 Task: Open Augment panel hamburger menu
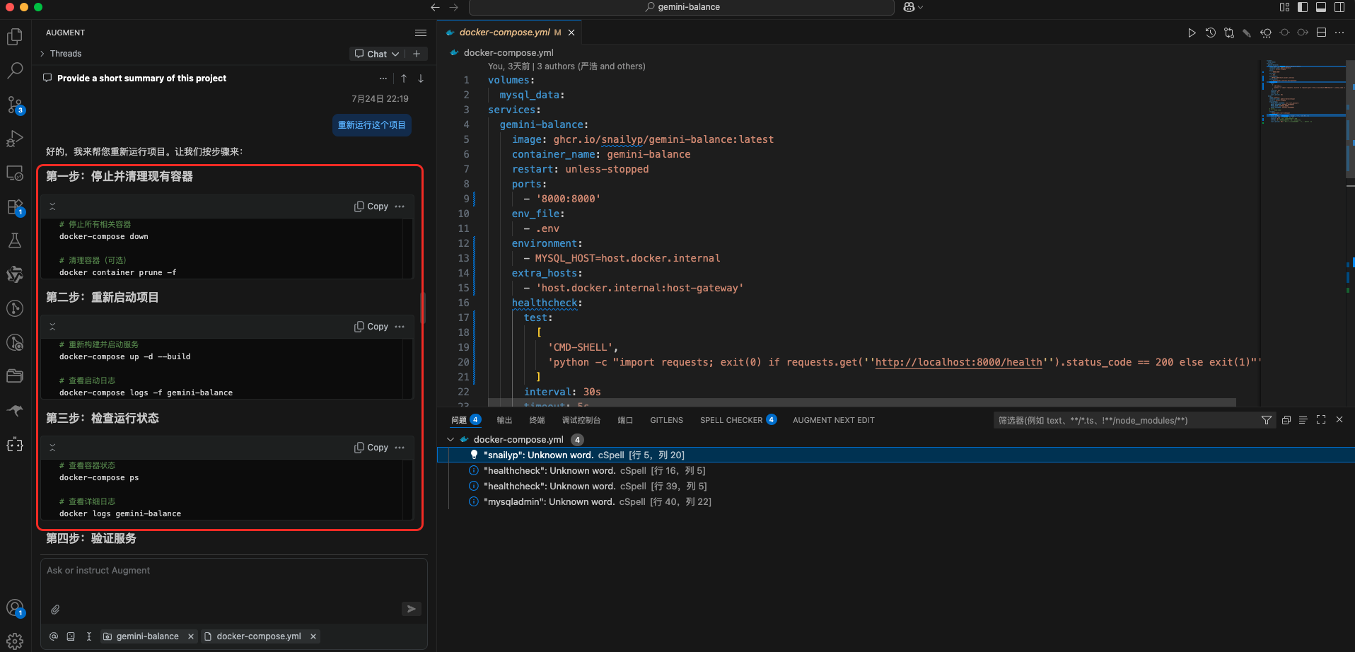(421, 33)
